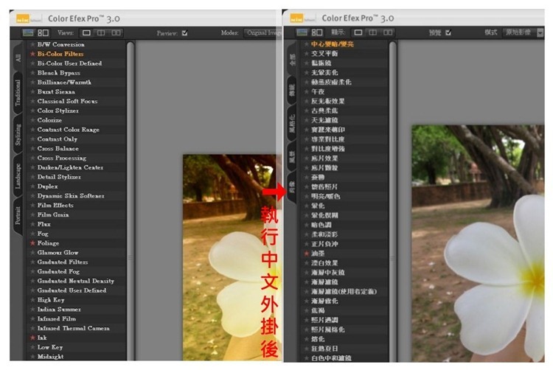Select multi-image mode icon in Chinese window toolbar
Screen dimensions: 553x370
(x=317, y=32)
